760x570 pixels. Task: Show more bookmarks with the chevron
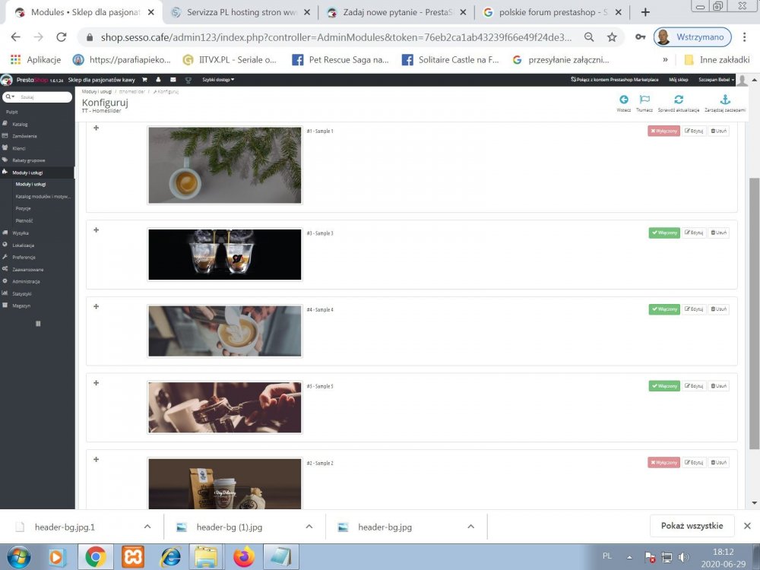pyautogui.click(x=666, y=59)
